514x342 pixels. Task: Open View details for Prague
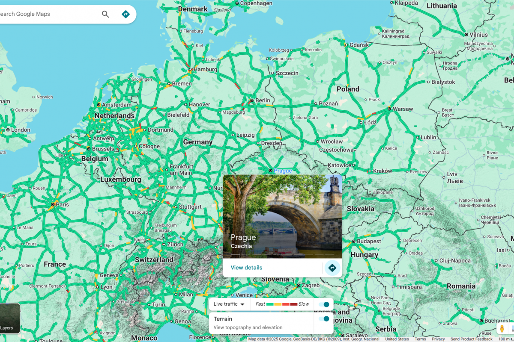[x=246, y=268]
